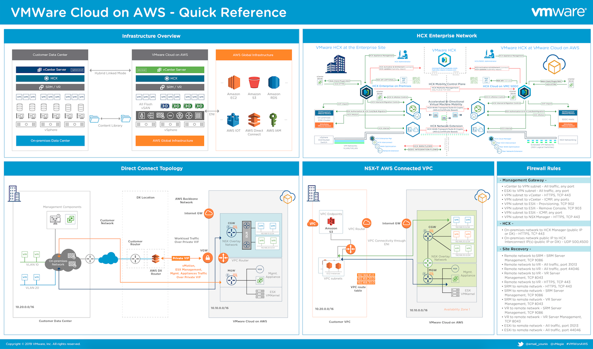Viewport: 593px width, 349px height.
Task: Click the 'HCX Network Extension' label
Action: (446, 126)
